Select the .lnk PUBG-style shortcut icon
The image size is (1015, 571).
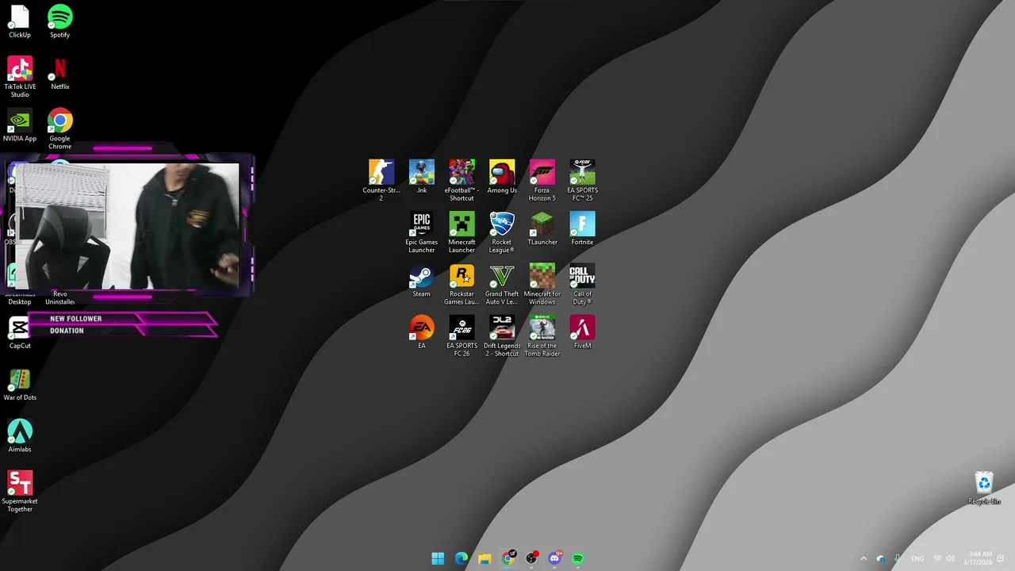point(422,176)
